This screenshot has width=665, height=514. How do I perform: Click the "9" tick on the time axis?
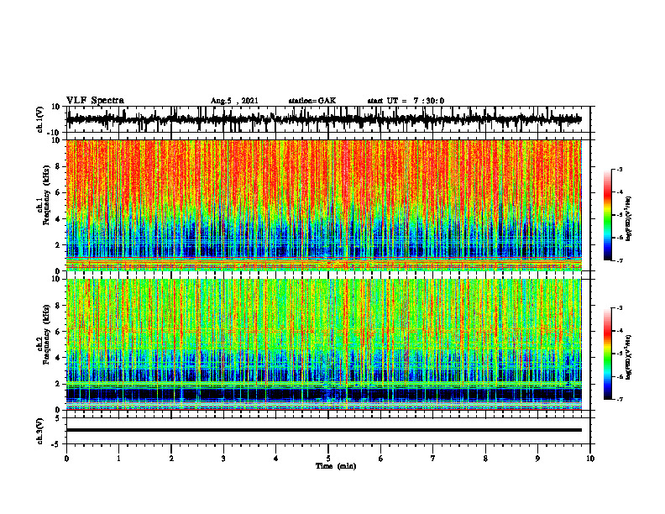[x=537, y=459]
